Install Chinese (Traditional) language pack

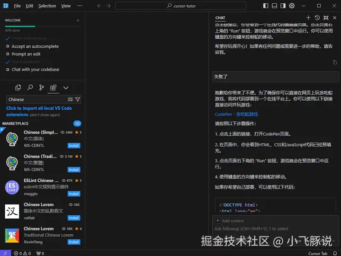point(74,170)
